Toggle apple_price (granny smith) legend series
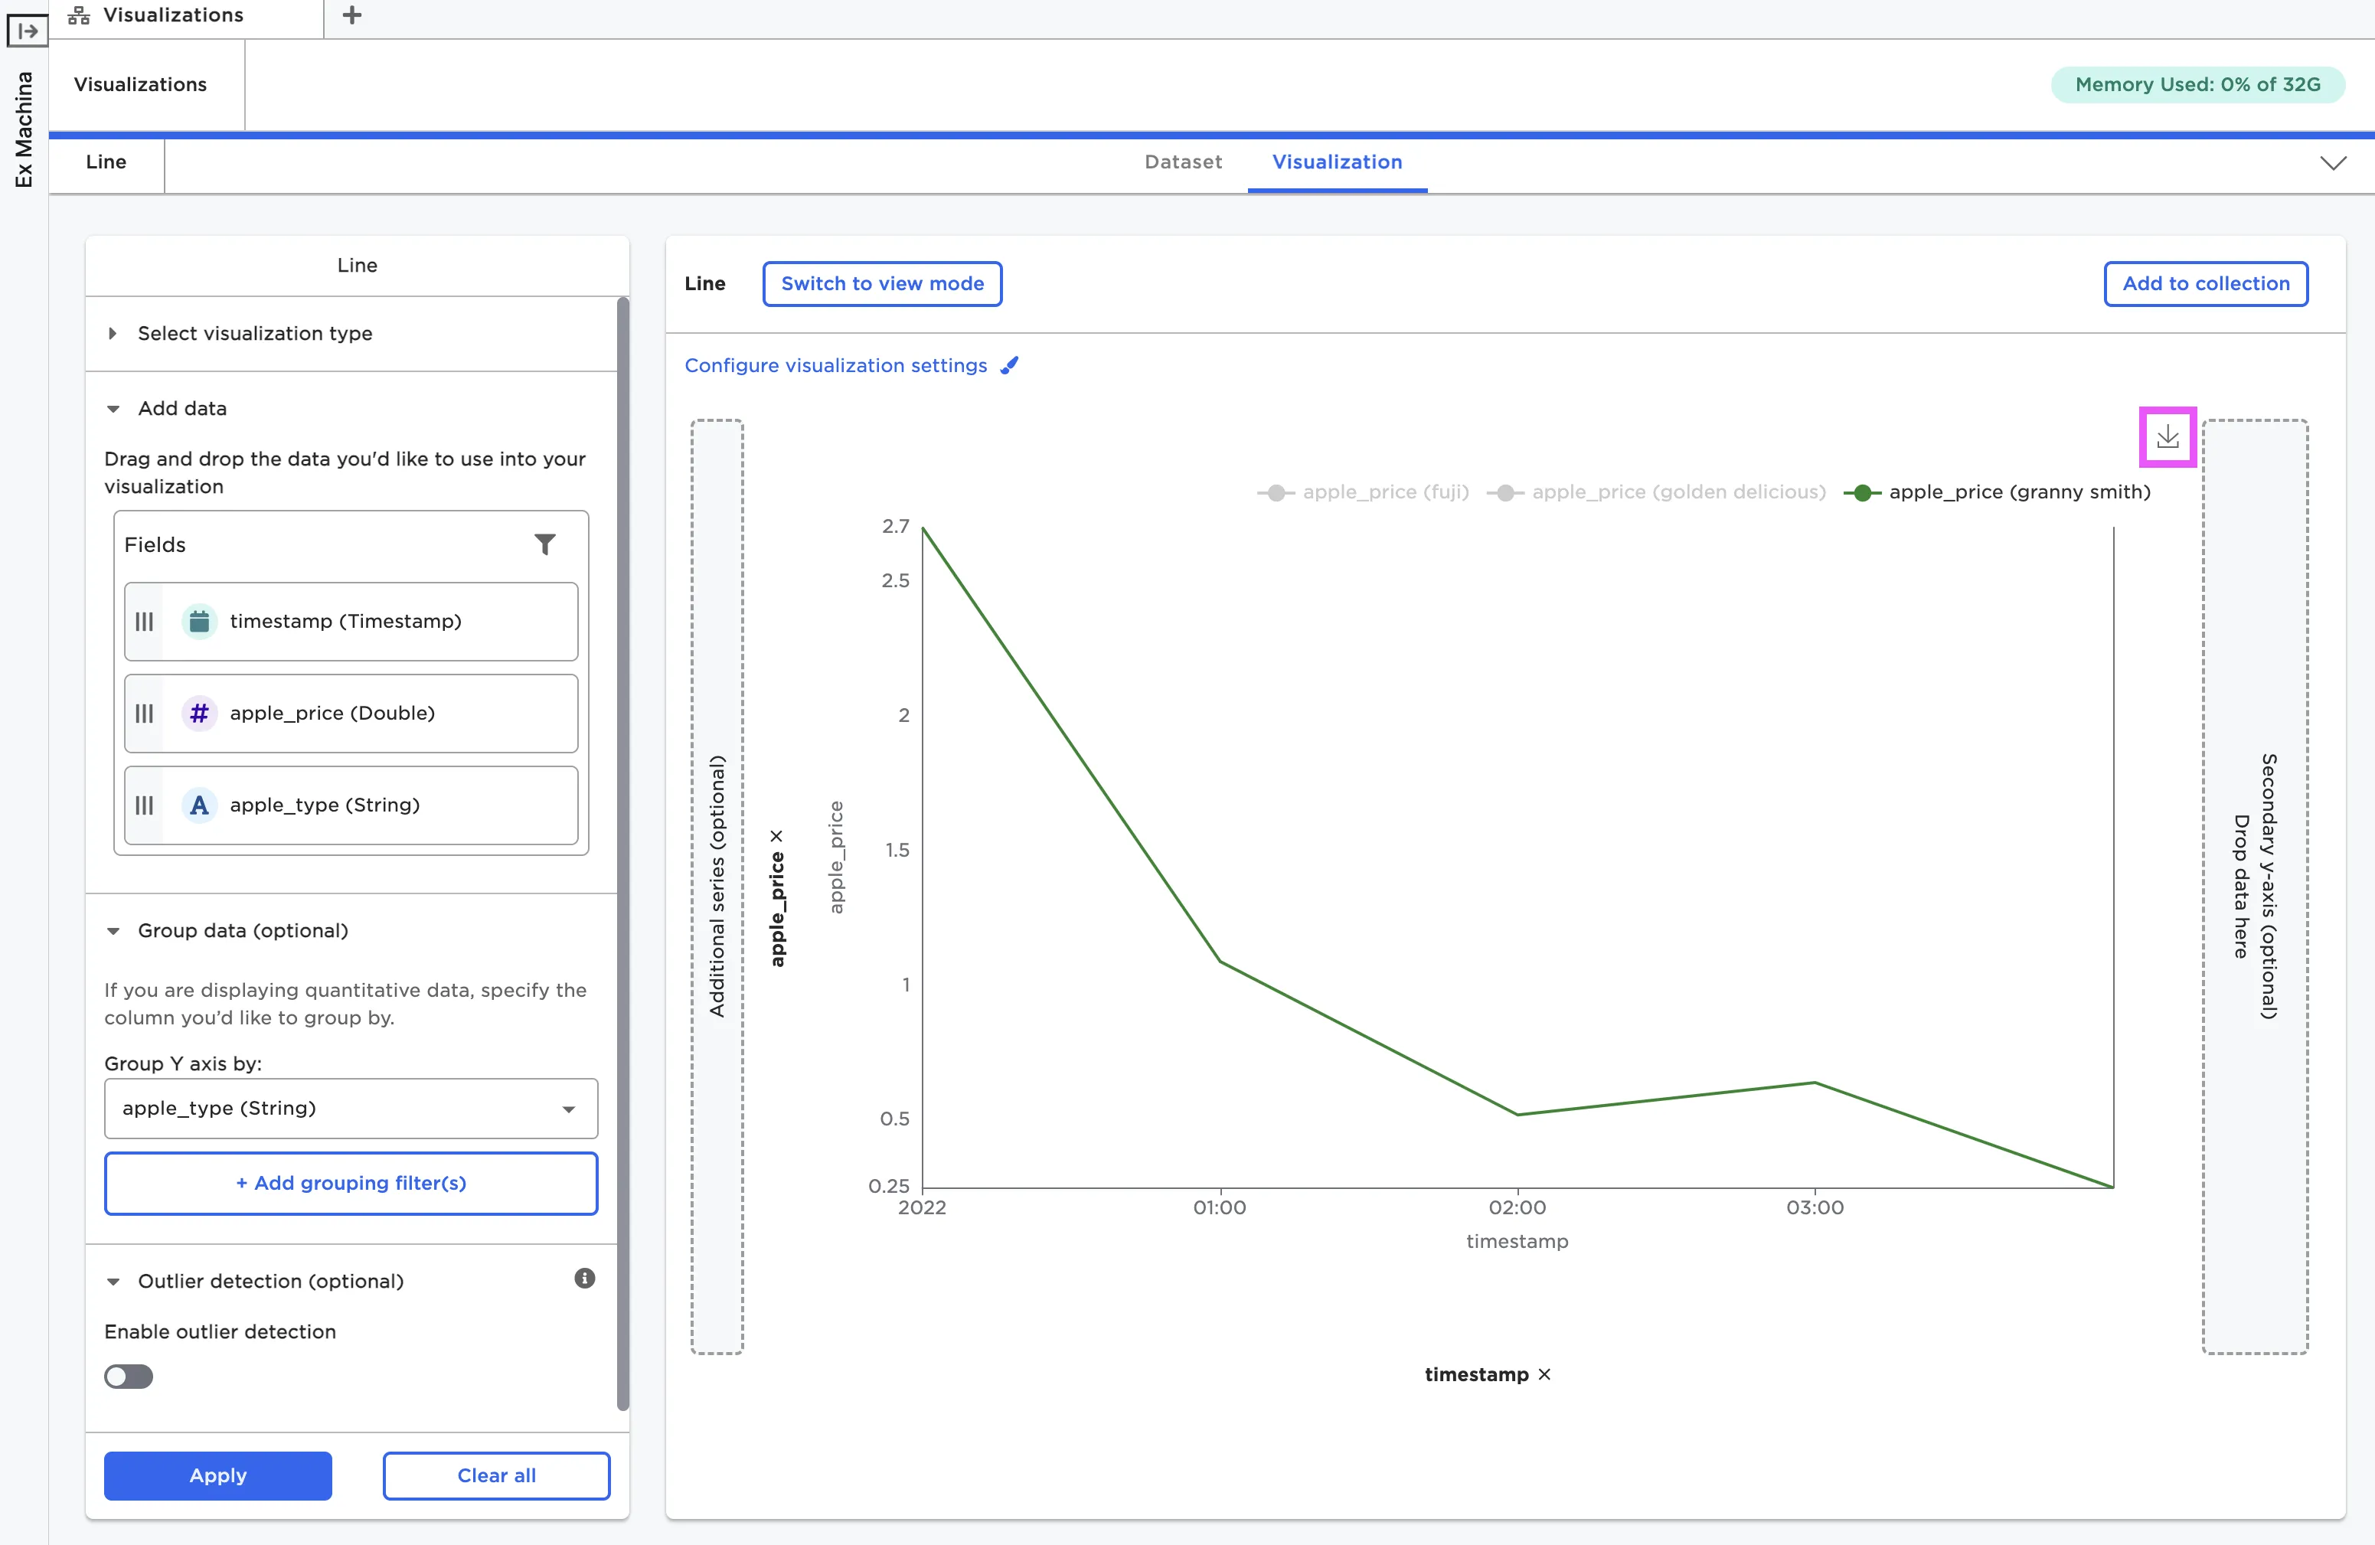This screenshot has height=1545, width=2375. coord(1997,492)
